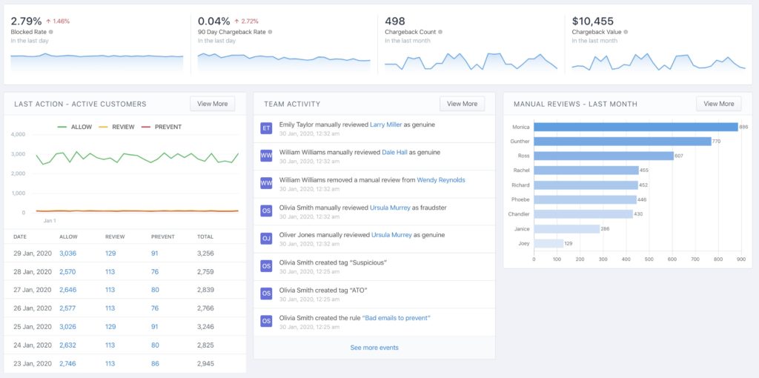Click Joey's bar in Manual Reviews chart
The width and height of the screenshot is (759, 378).
point(548,243)
